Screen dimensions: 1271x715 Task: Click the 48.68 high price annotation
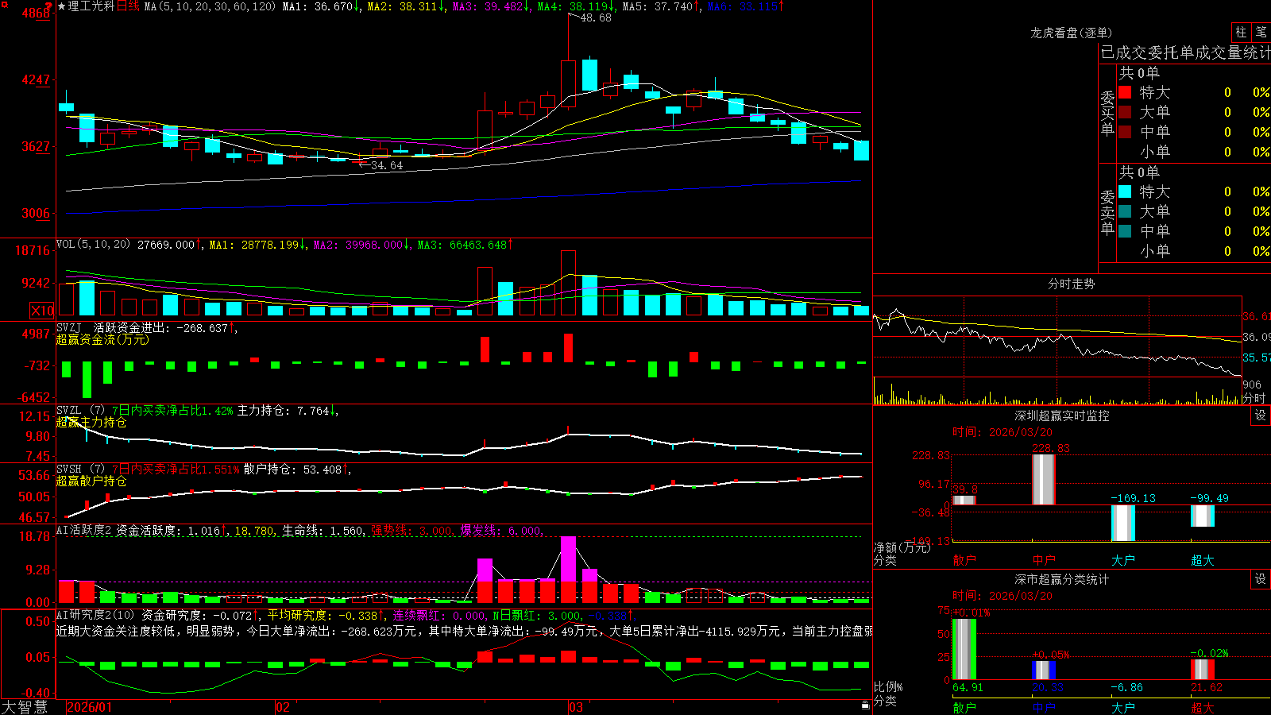(596, 17)
